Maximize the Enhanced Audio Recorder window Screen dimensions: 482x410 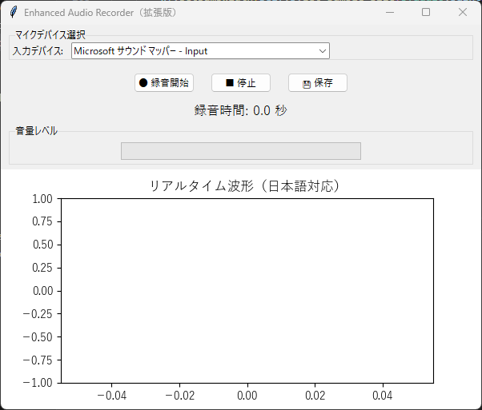coord(426,13)
